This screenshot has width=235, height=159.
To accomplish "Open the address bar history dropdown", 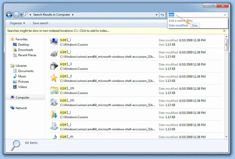I will click(x=156, y=15).
